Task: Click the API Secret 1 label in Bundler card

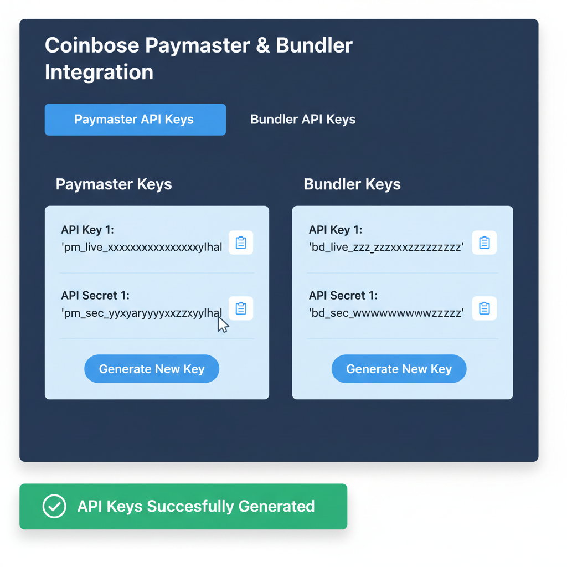Action: [x=339, y=296]
